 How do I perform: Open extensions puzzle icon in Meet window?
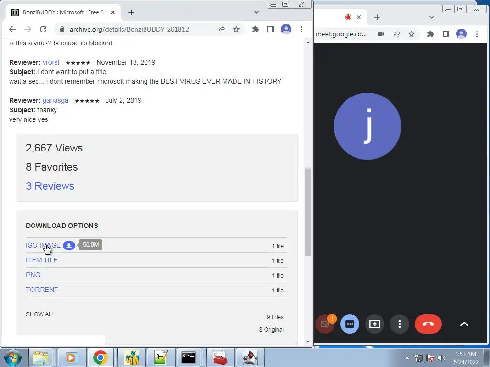click(x=431, y=34)
